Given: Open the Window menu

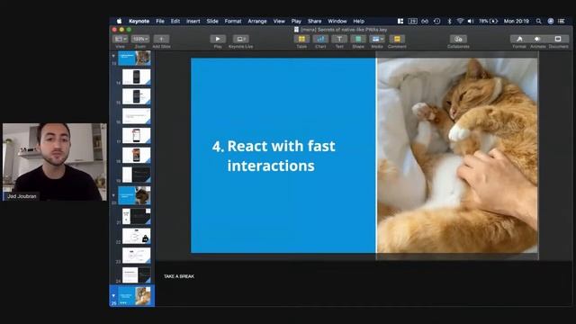Looking at the screenshot, I should tap(337, 22).
